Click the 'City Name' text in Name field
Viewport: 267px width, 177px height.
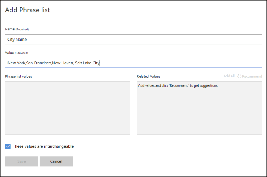point(17,40)
